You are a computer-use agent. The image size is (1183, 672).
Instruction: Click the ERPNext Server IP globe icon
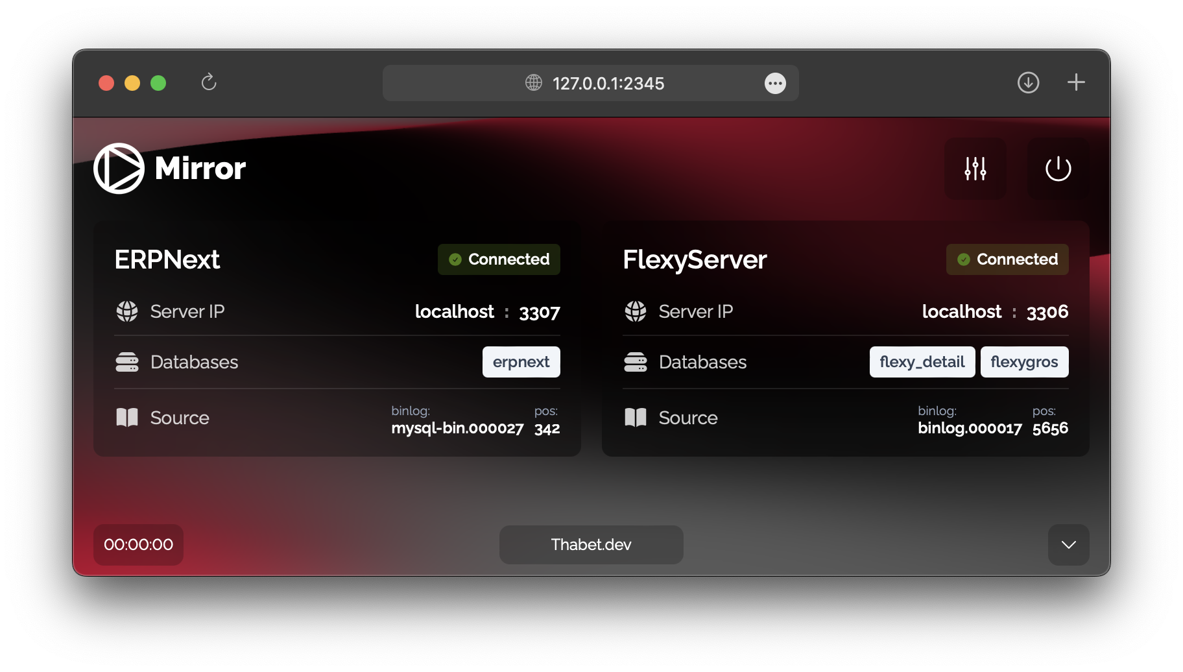127,311
